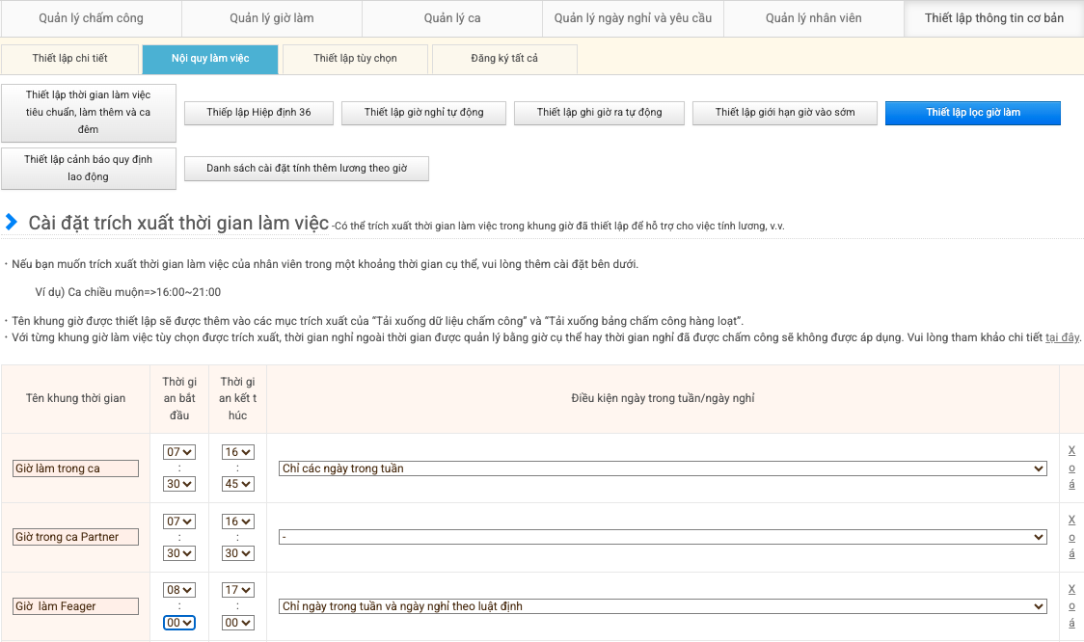This screenshot has height=642, width=1084.
Task: Expand start hour dropdown for Giờ làm trong ca
Action: [179, 452]
